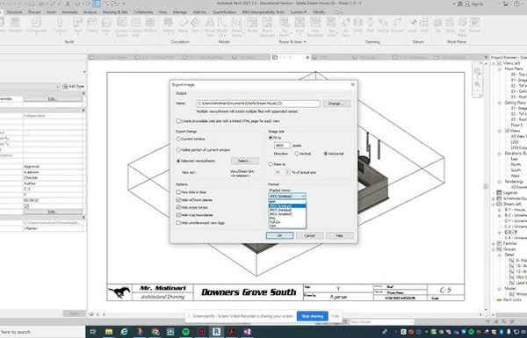Image resolution: width=527 pixels, height=338 pixels.
Task: Choose PNG from format list
Action: pyautogui.click(x=287, y=218)
